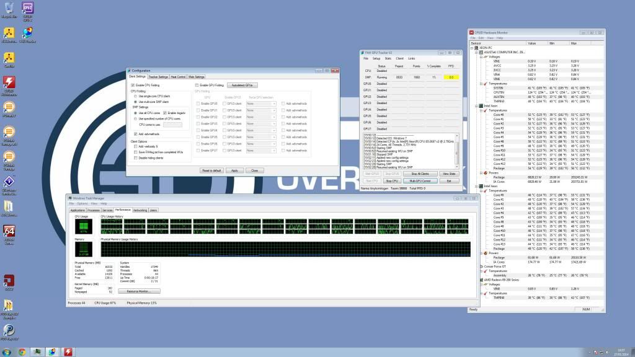635x357 pixels.
Task: Click the Windows Task Manager title icon
Action: (70, 198)
